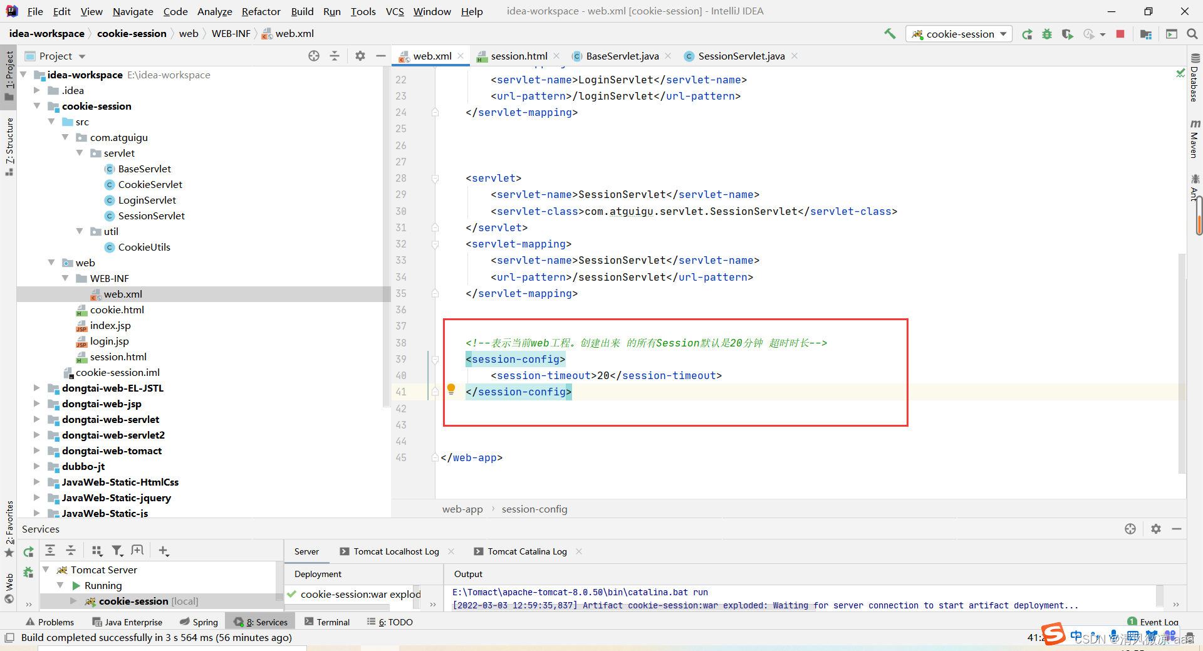Image resolution: width=1203 pixels, height=651 pixels.
Task: Close the Tomcat Localhost Log tab
Action: (x=451, y=551)
